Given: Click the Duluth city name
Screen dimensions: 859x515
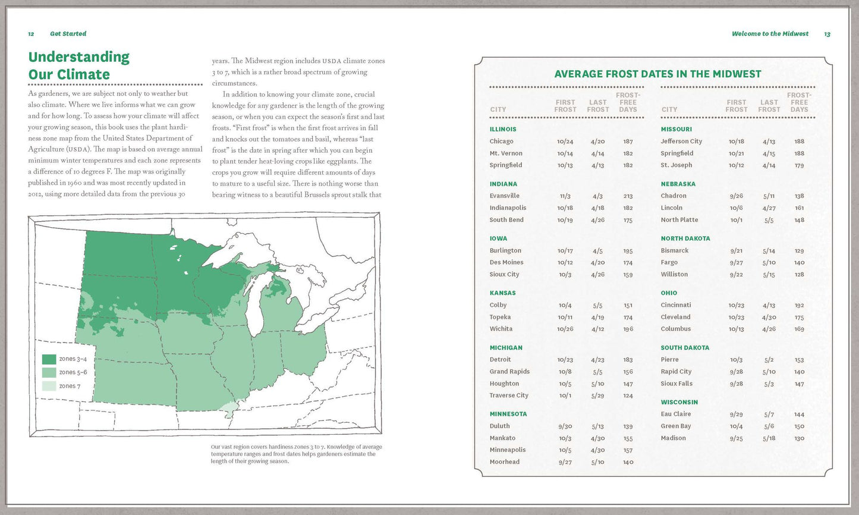Looking at the screenshot, I should pos(499,426).
